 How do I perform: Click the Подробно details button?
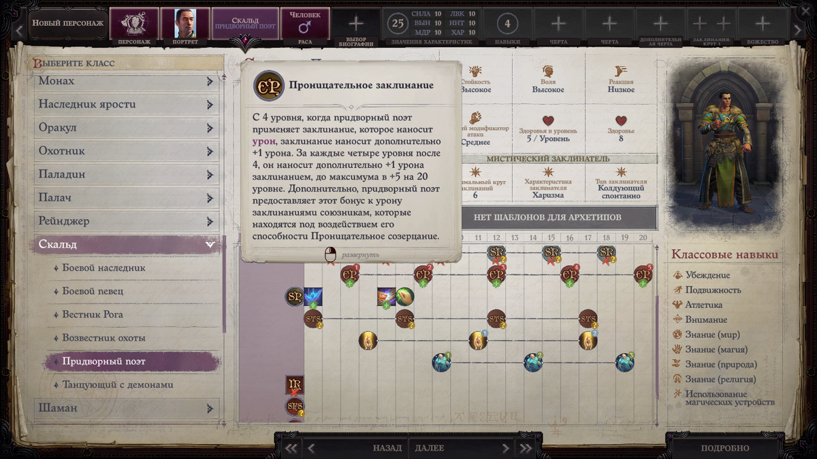coord(725,448)
